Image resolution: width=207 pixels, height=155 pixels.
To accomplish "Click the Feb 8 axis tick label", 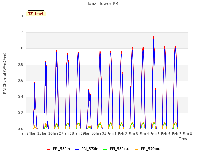I will [x=187, y=134].
